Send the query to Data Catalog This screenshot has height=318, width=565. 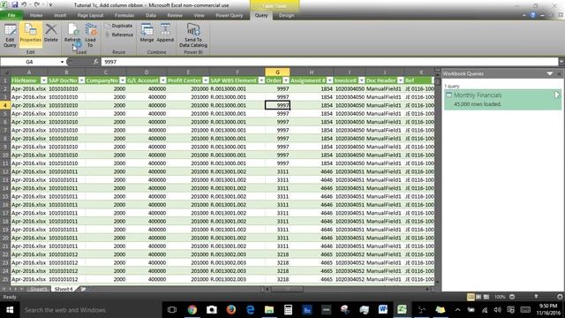[x=193, y=35]
